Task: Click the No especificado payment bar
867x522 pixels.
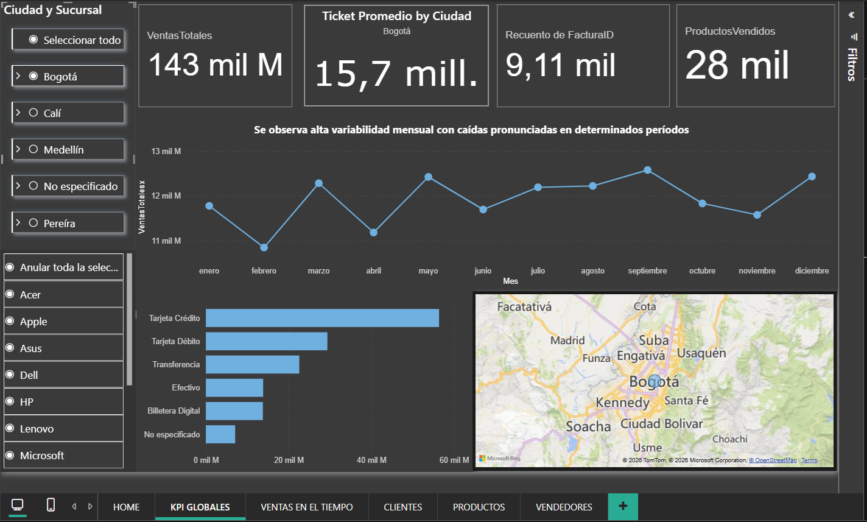Action: pos(220,434)
